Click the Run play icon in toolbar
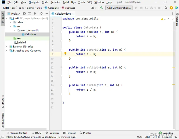Screen dimensions: 179x139 (x=136, y=8)
